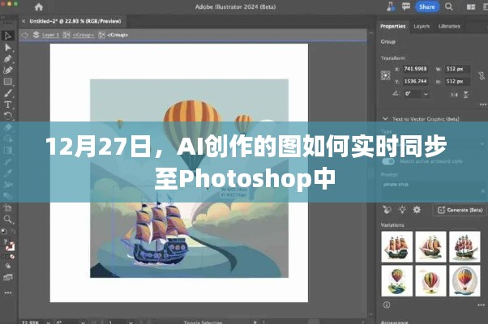Open the Arrange Documents icon
The height and width of the screenshot is (324, 488).
[471, 6]
